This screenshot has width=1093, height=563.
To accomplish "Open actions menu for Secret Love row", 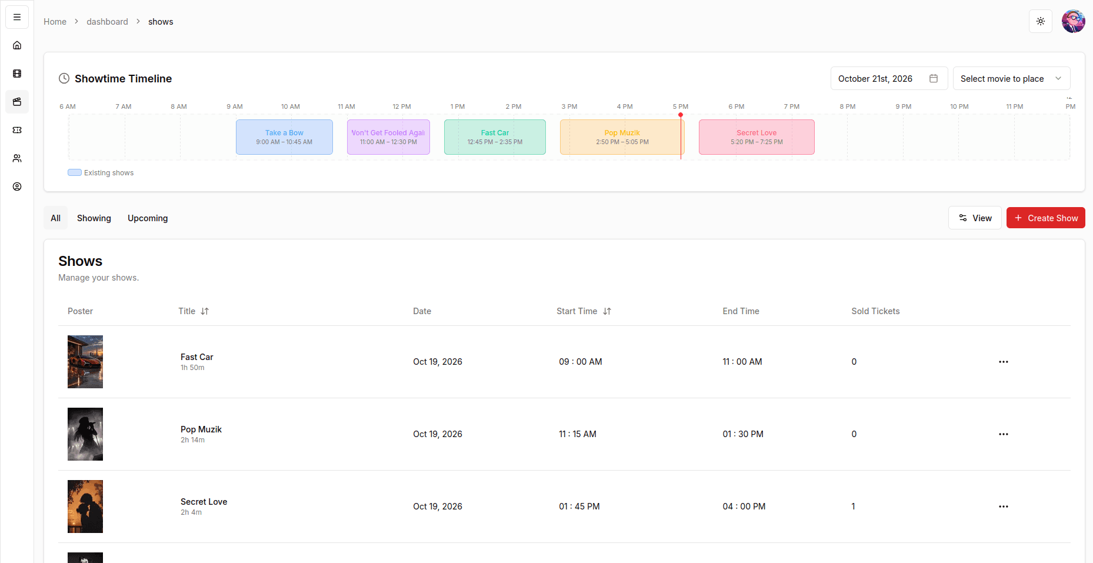I will click(x=1004, y=507).
